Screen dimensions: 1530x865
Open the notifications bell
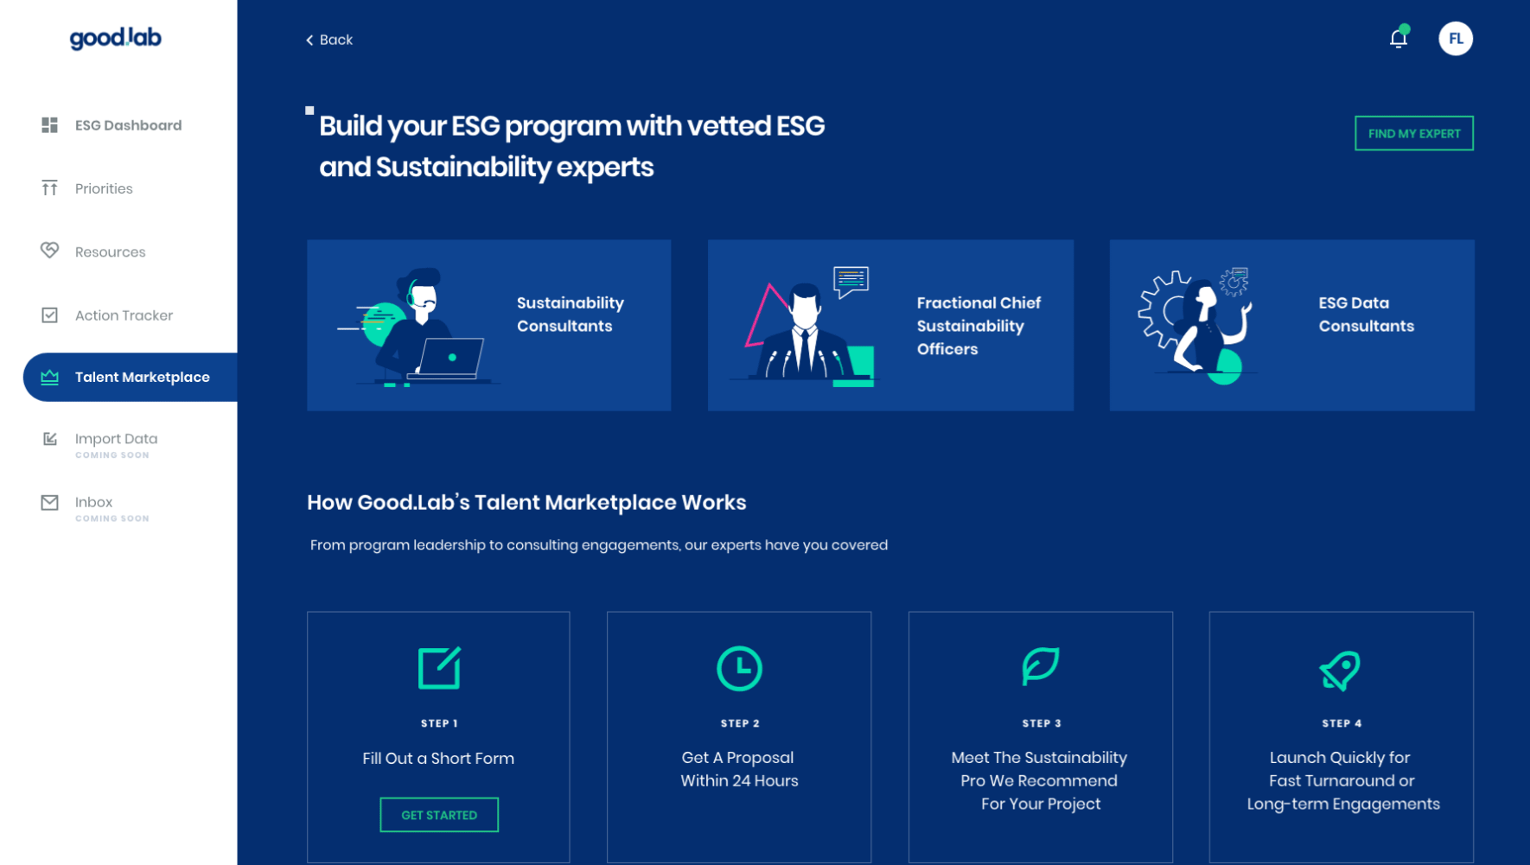point(1399,38)
